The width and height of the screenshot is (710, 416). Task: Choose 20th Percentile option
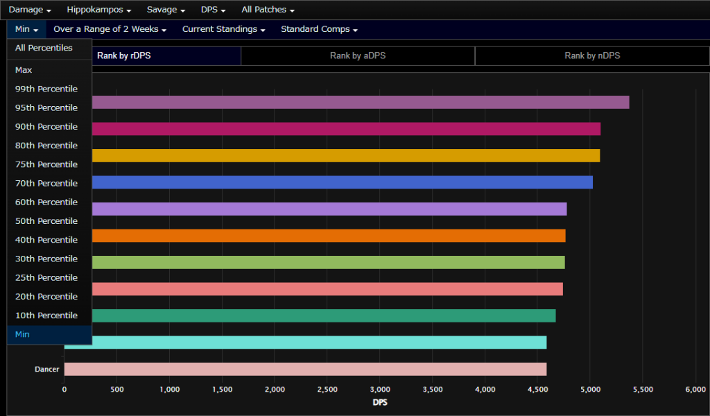[49, 297]
